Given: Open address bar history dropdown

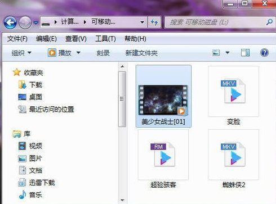Looking at the screenshot, I should tap(143, 22).
